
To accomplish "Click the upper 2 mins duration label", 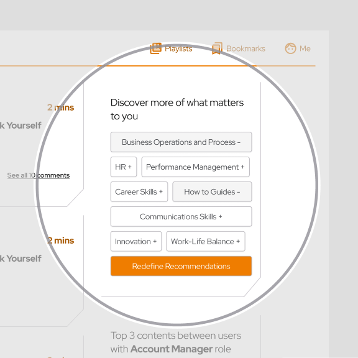I will coord(60,108).
